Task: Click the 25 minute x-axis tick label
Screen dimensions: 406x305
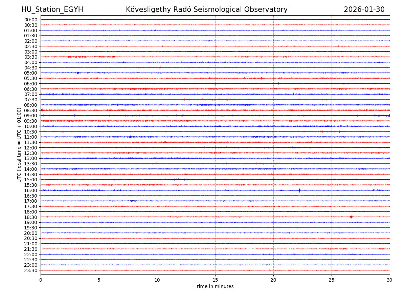Action: 332,280
